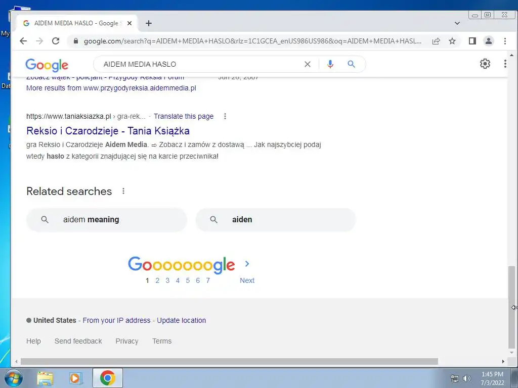Screen dimensions: 518x388
Task: Open the Windows Start button
Action: [x=14, y=378]
